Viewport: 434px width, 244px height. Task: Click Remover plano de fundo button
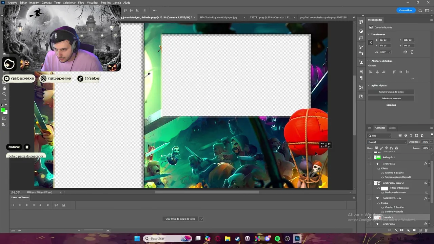click(x=391, y=92)
